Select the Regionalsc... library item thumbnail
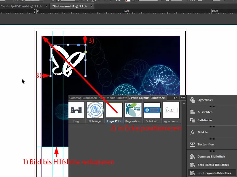The width and height of the screenshot is (237, 177). (x=133, y=110)
